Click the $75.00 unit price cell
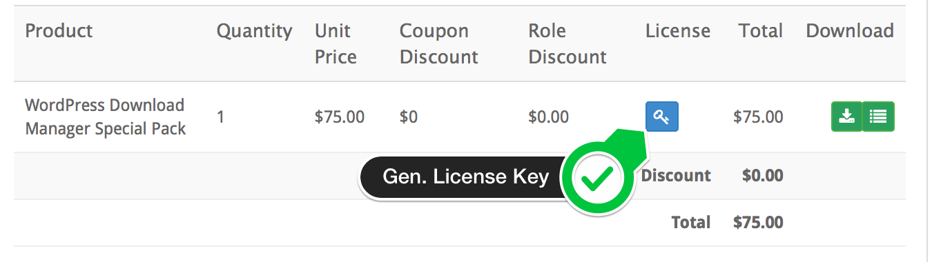 [x=340, y=117]
